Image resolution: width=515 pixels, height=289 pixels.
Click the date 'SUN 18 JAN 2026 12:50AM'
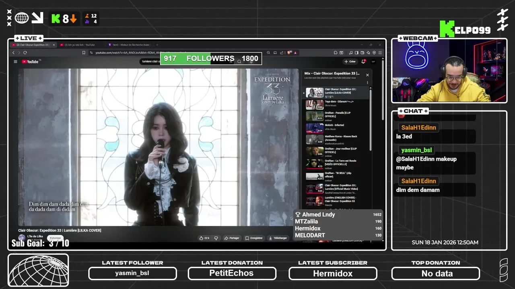(445, 242)
